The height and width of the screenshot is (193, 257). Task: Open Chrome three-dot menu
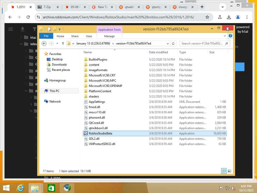[x=247, y=17]
